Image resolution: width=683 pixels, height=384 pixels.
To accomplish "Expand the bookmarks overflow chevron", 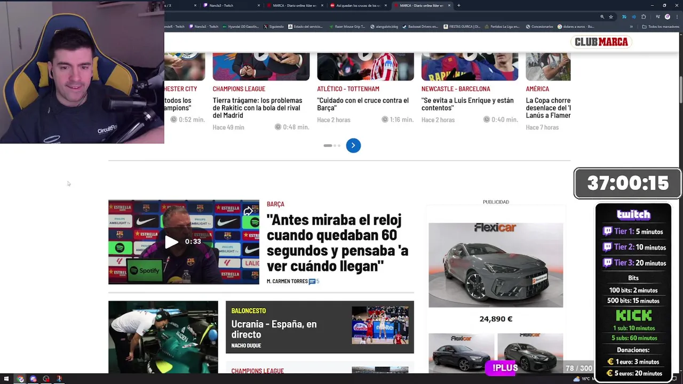I will pos(631,26).
